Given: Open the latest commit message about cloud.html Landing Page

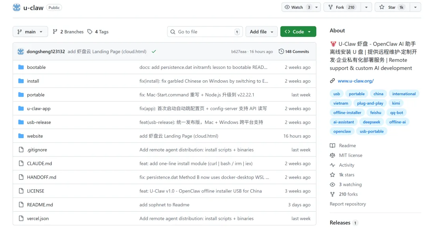Looking at the screenshot, I should pyautogui.click(x=107, y=52).
